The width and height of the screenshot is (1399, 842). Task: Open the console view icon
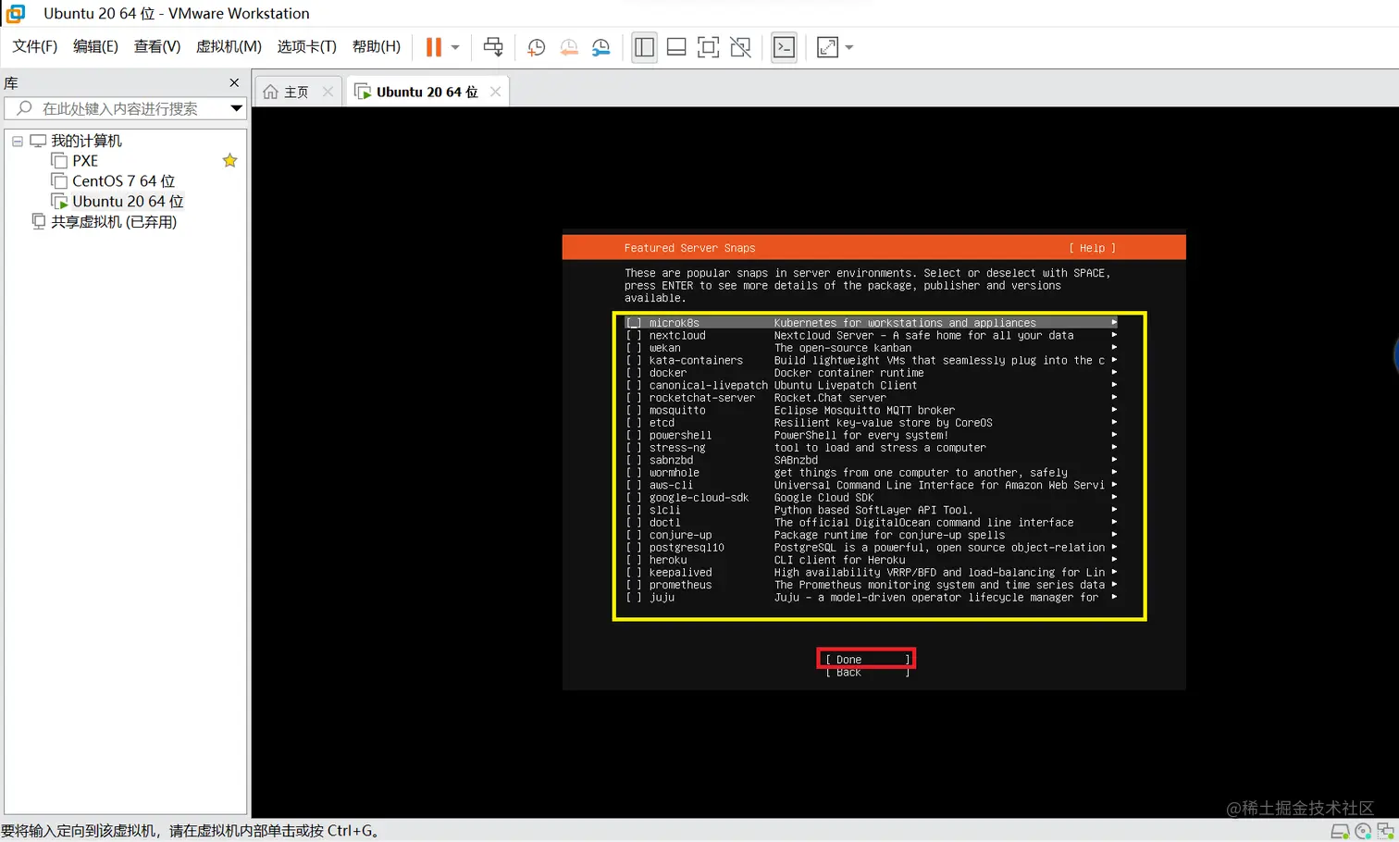click(784, 47)
